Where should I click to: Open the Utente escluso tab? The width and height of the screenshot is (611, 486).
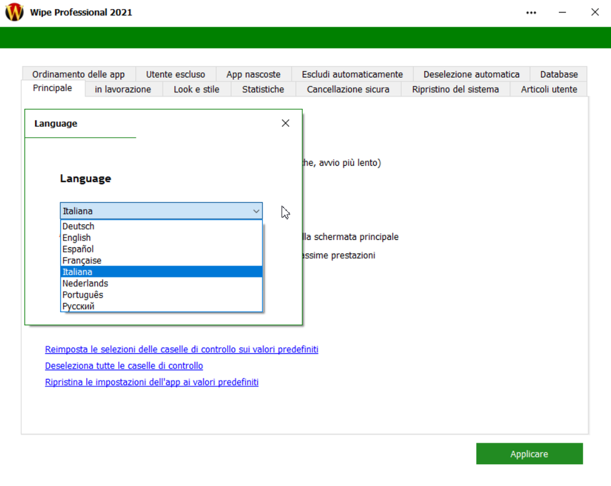coord(175,74)
